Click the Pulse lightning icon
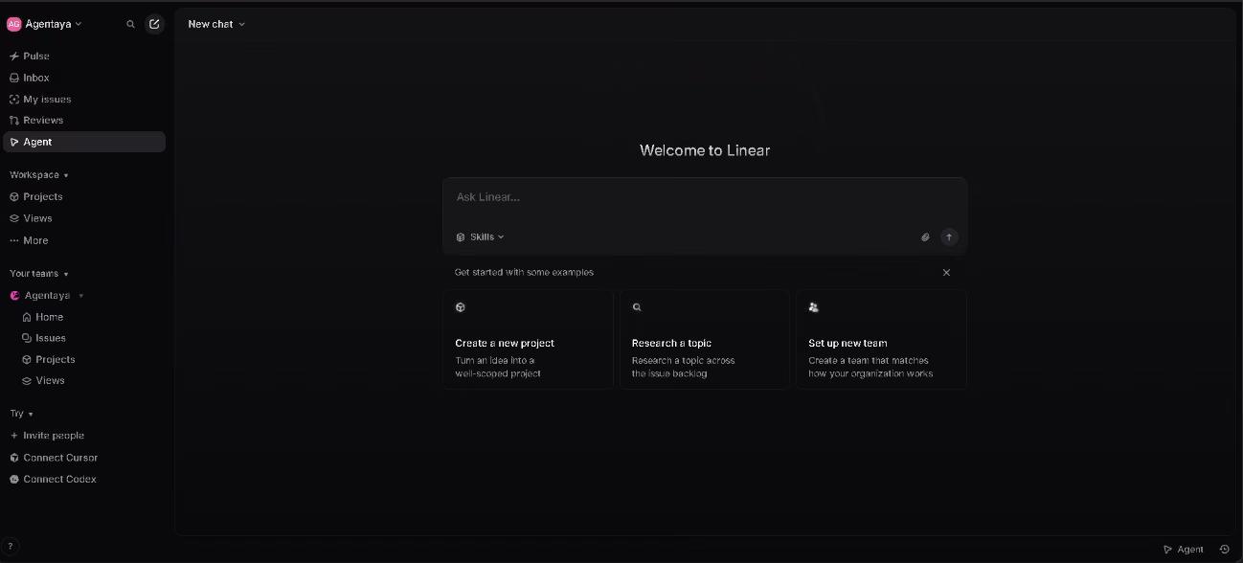Viewport: 1243px width, 563px height. (14, 56)
